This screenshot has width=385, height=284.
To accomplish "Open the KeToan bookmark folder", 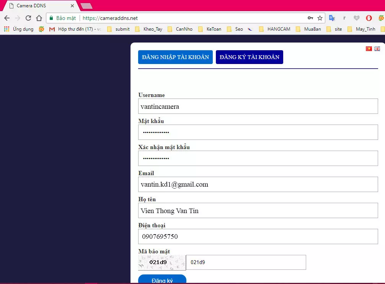I will point(210,29).
